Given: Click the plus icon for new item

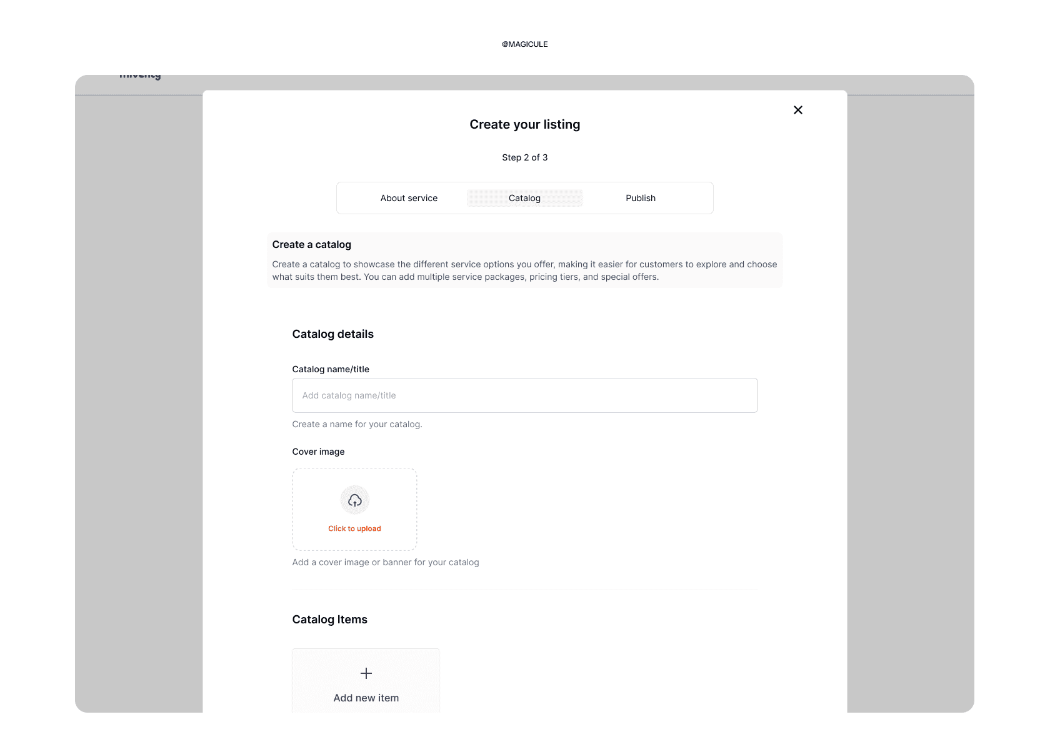Looking at the screenshot, I should [366, 673].
